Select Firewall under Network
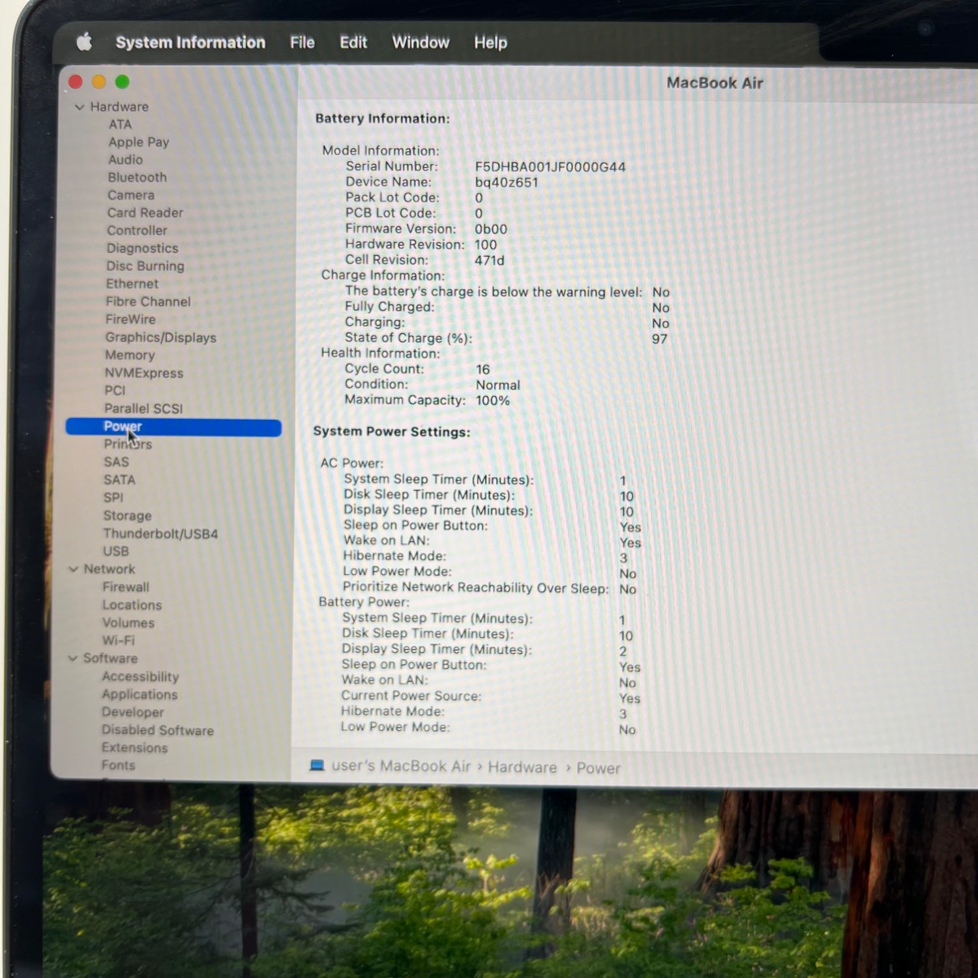 click(126, 587)
